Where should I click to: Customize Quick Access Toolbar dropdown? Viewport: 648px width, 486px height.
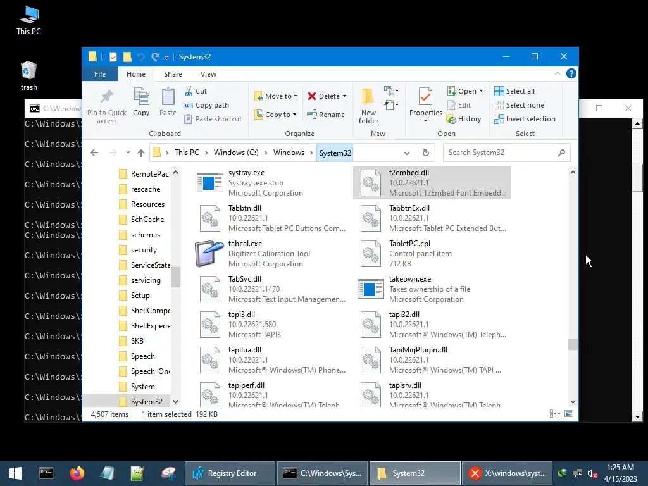click(166, 58)
